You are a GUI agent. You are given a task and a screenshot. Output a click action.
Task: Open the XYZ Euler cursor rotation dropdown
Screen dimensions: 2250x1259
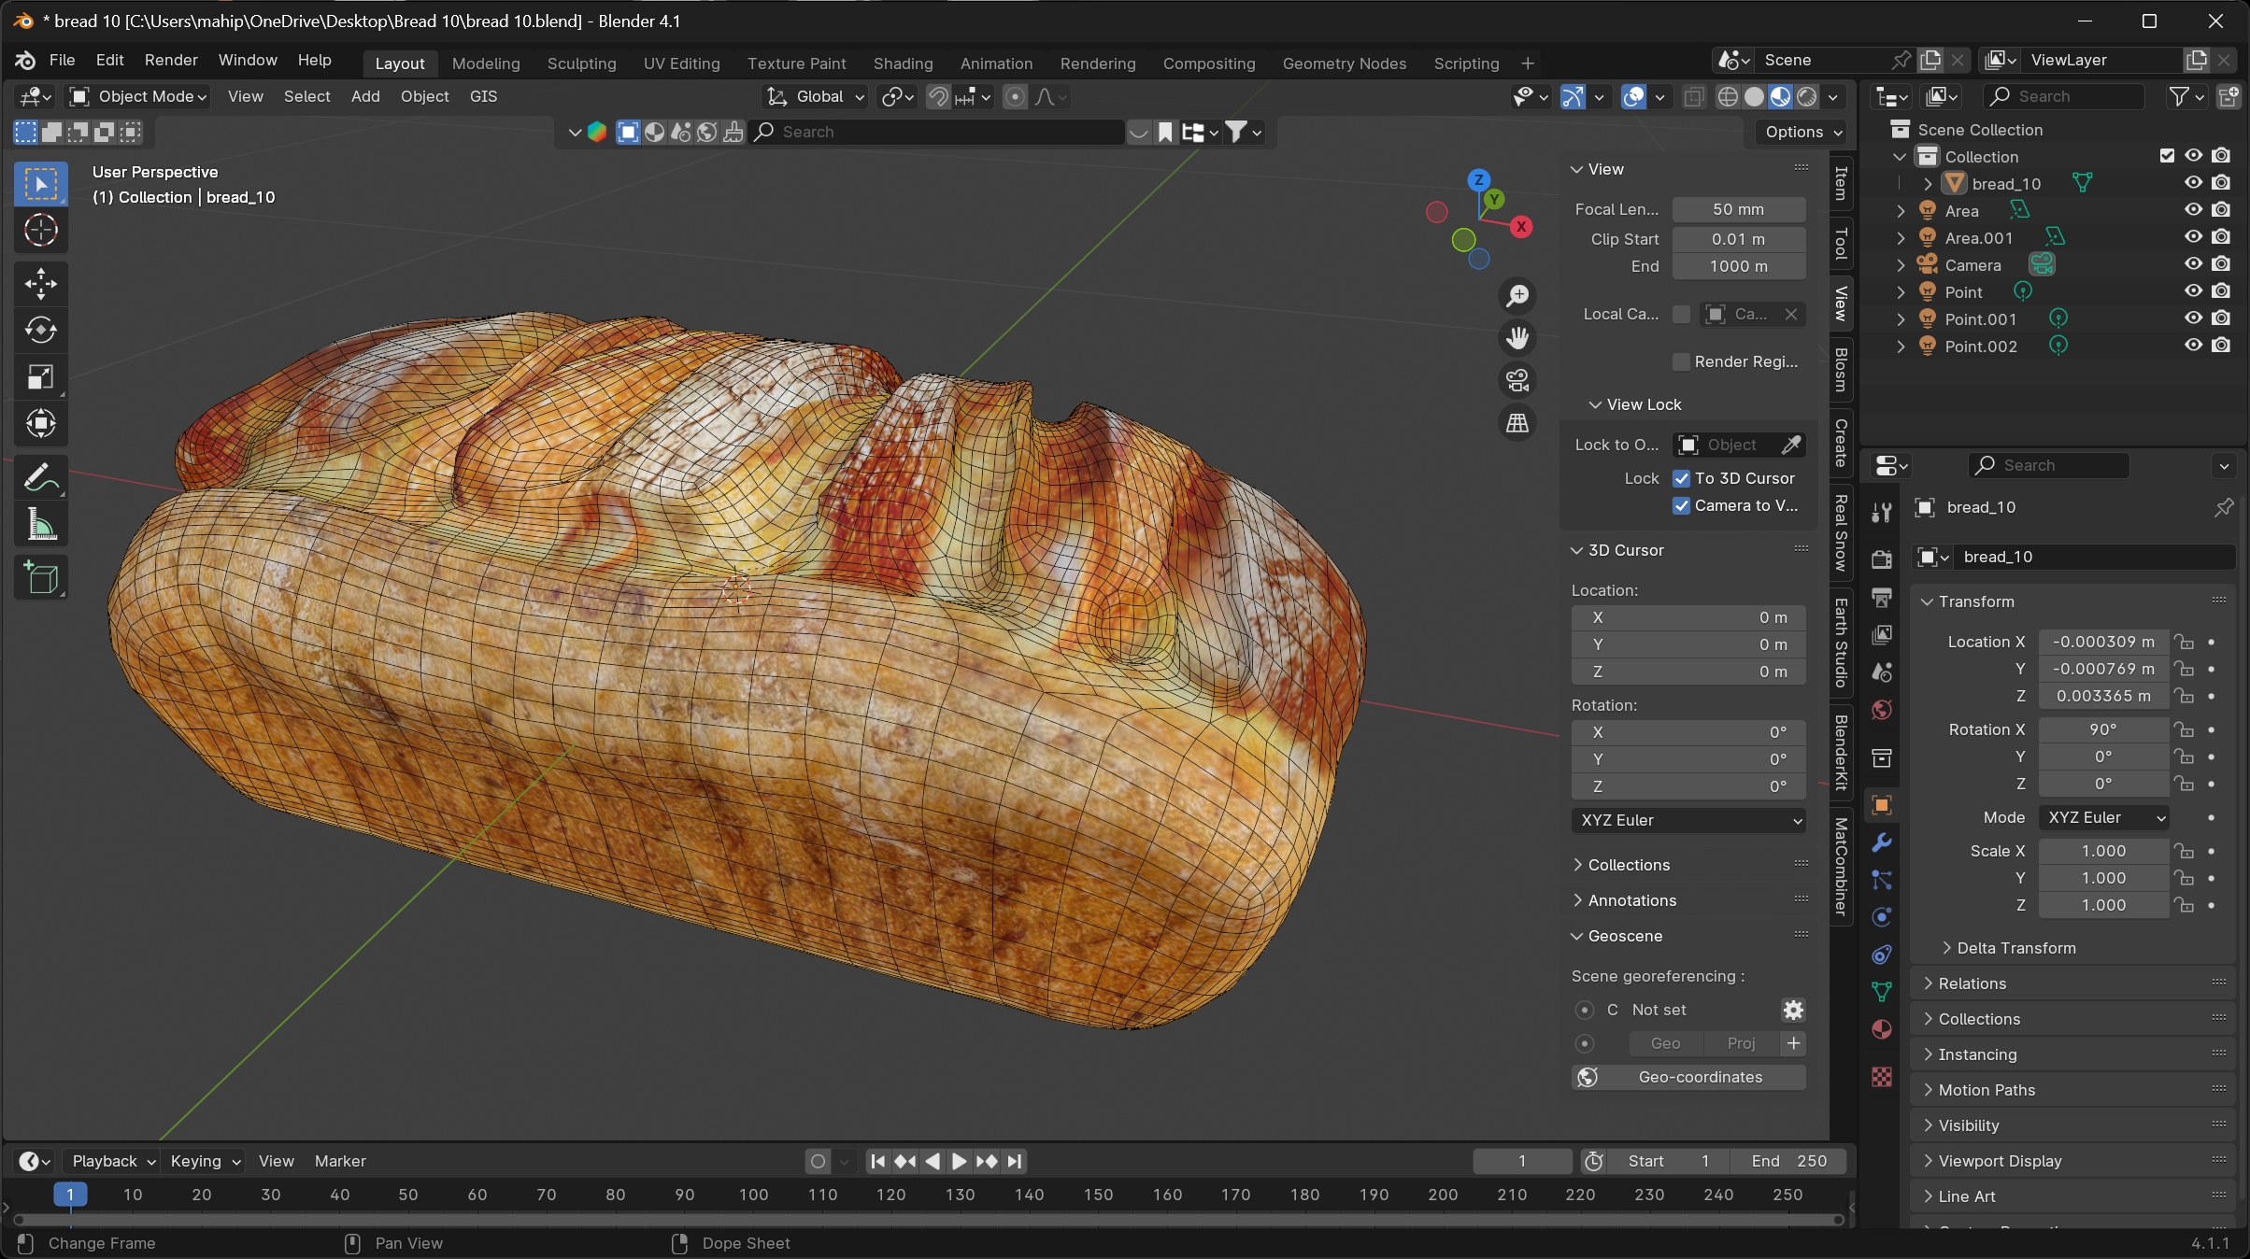pos(1687,820)
